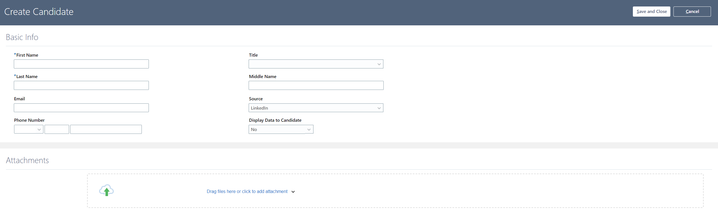Open the Title dropdown
The image size is (718, 213).
(316, 64)
